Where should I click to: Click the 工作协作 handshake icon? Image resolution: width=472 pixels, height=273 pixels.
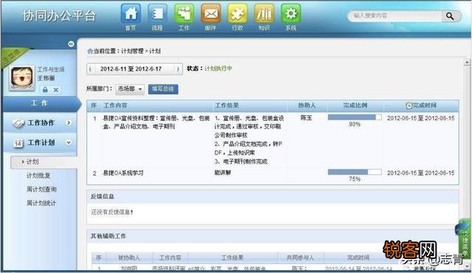18,123
